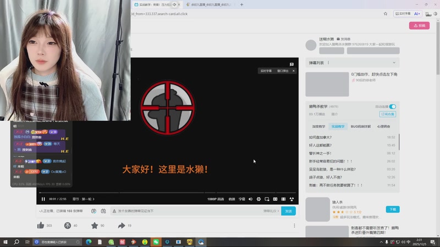Toggle 自动连播 autoplay switch
The width and height of the screenshot is (440, 247).
(393, 106)
